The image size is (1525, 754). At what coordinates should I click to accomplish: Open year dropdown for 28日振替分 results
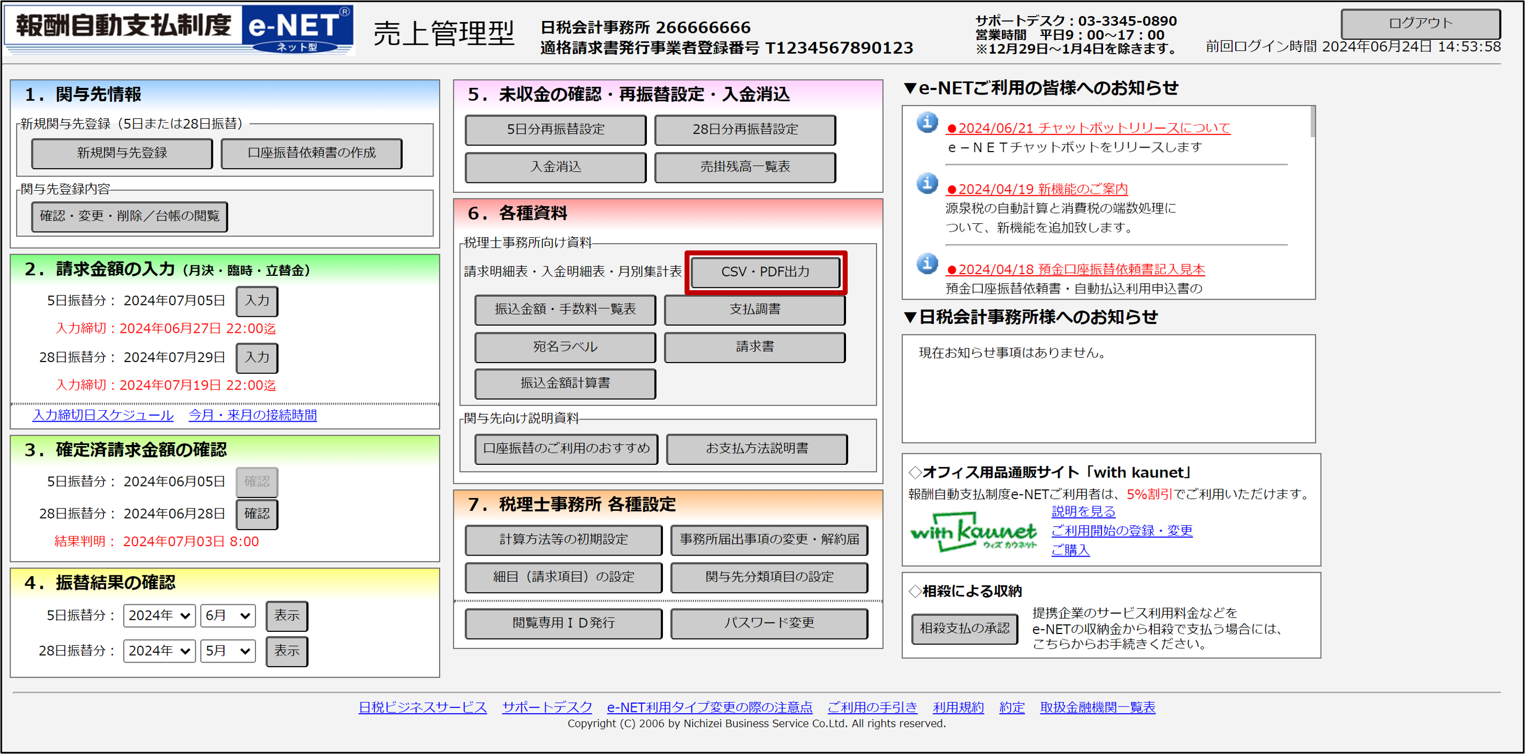159,651
